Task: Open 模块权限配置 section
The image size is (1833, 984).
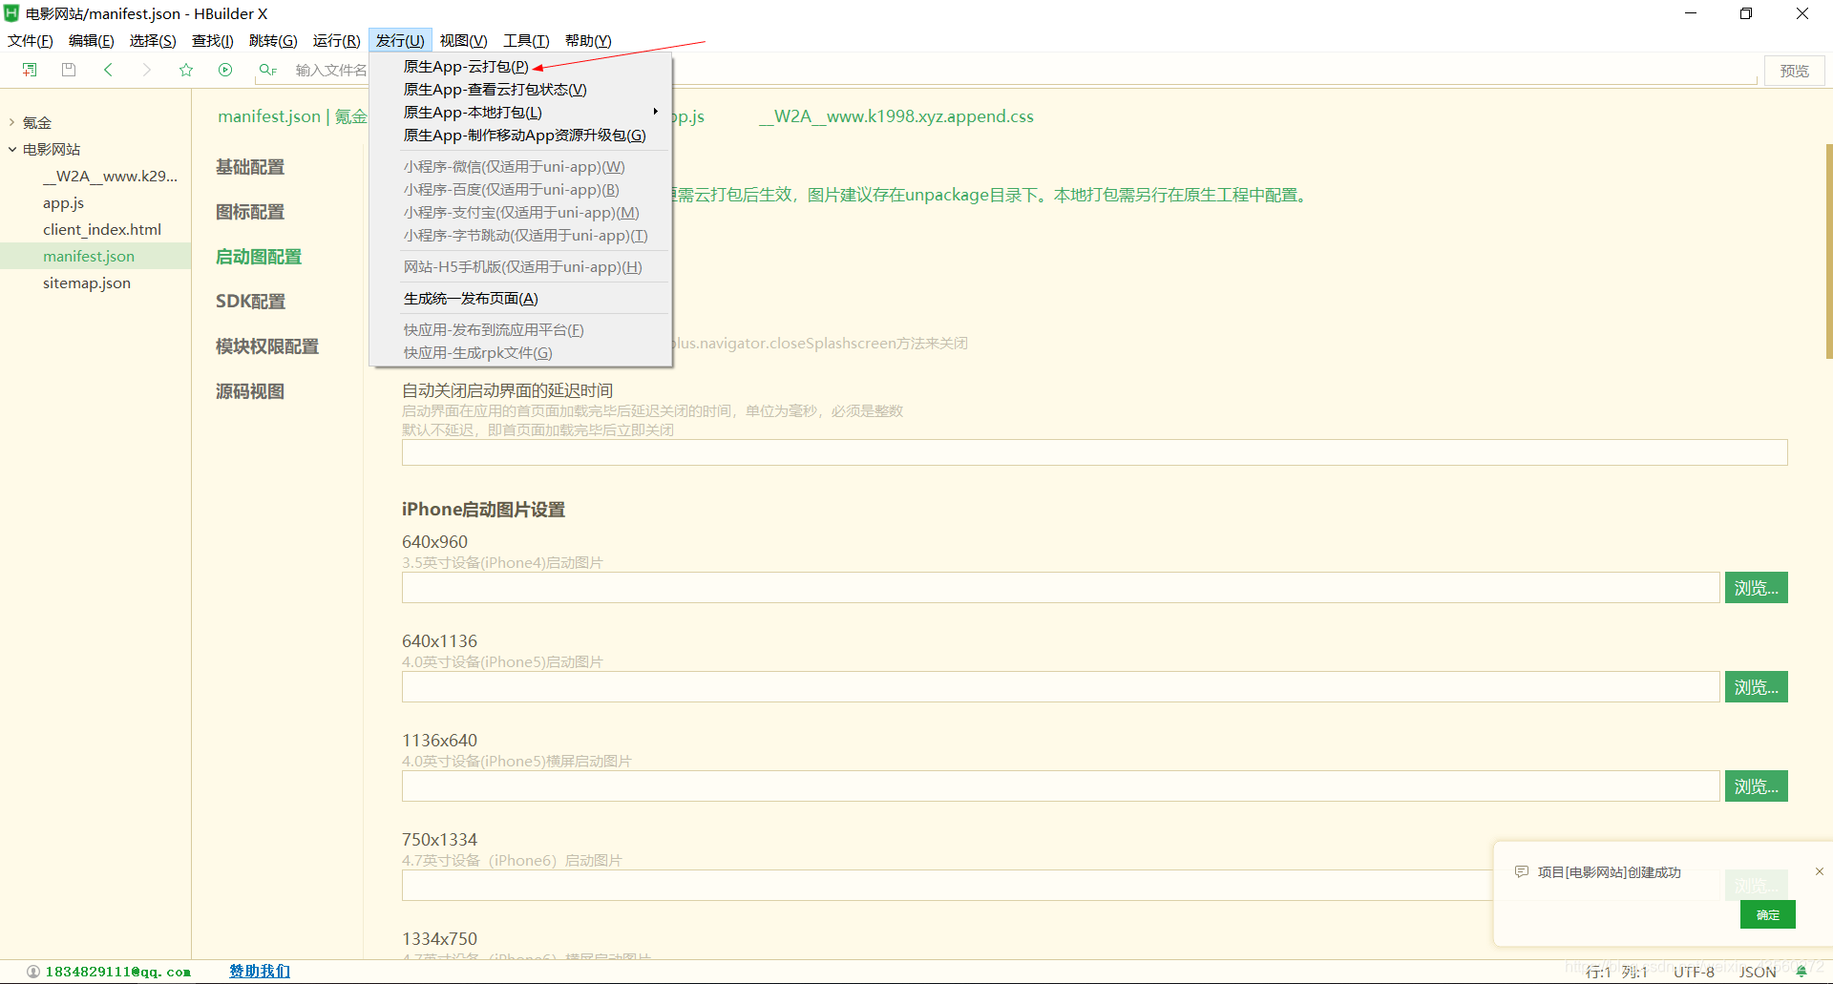Action: pos(267,346)
